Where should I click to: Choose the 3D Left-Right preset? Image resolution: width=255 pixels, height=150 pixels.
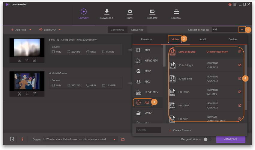[205, 65]
